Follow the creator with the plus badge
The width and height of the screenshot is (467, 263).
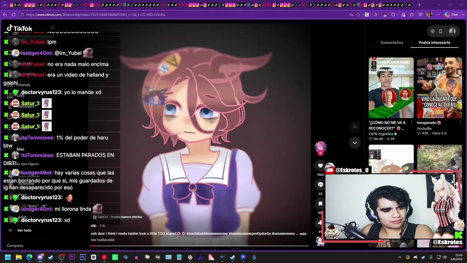[x=320, y=153]
